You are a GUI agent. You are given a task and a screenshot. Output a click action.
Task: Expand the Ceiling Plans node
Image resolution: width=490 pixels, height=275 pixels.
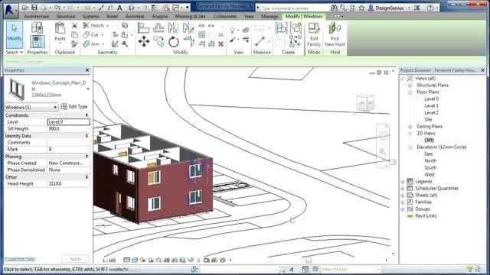pos(410,127)
